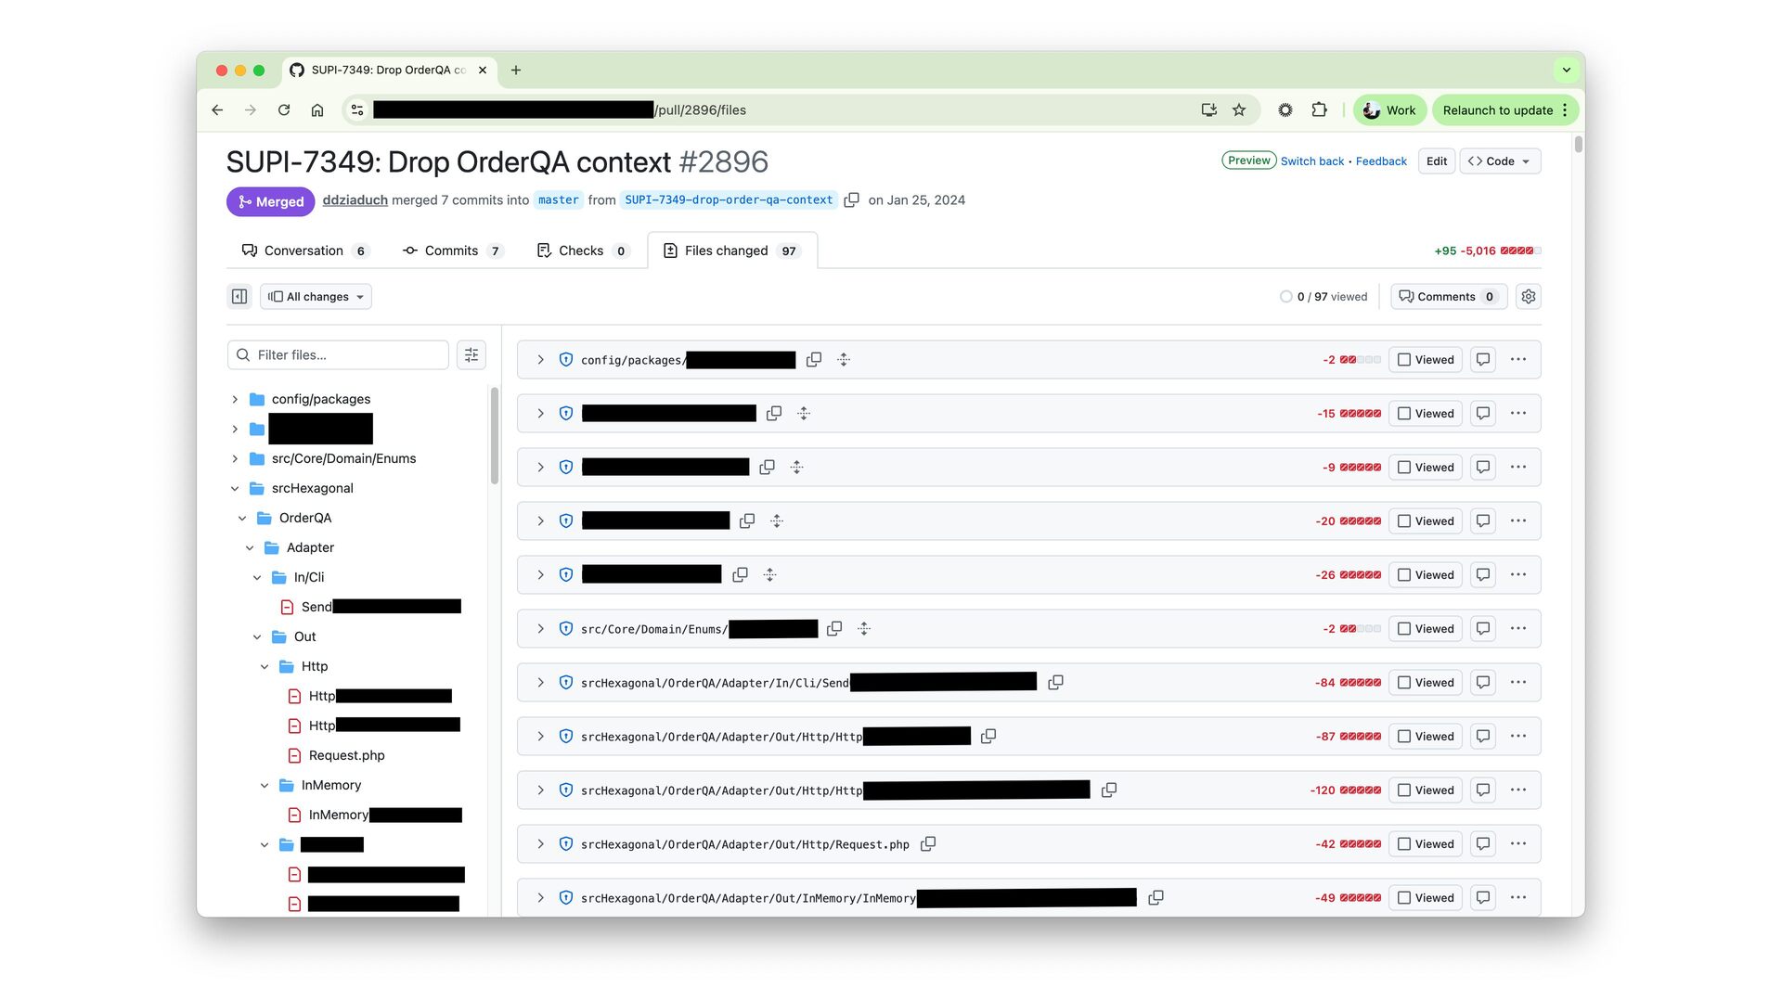The height and width of the screenshot is (1002, 1782).
Task: Open diff view settings gear
Action: [1528, 297]
